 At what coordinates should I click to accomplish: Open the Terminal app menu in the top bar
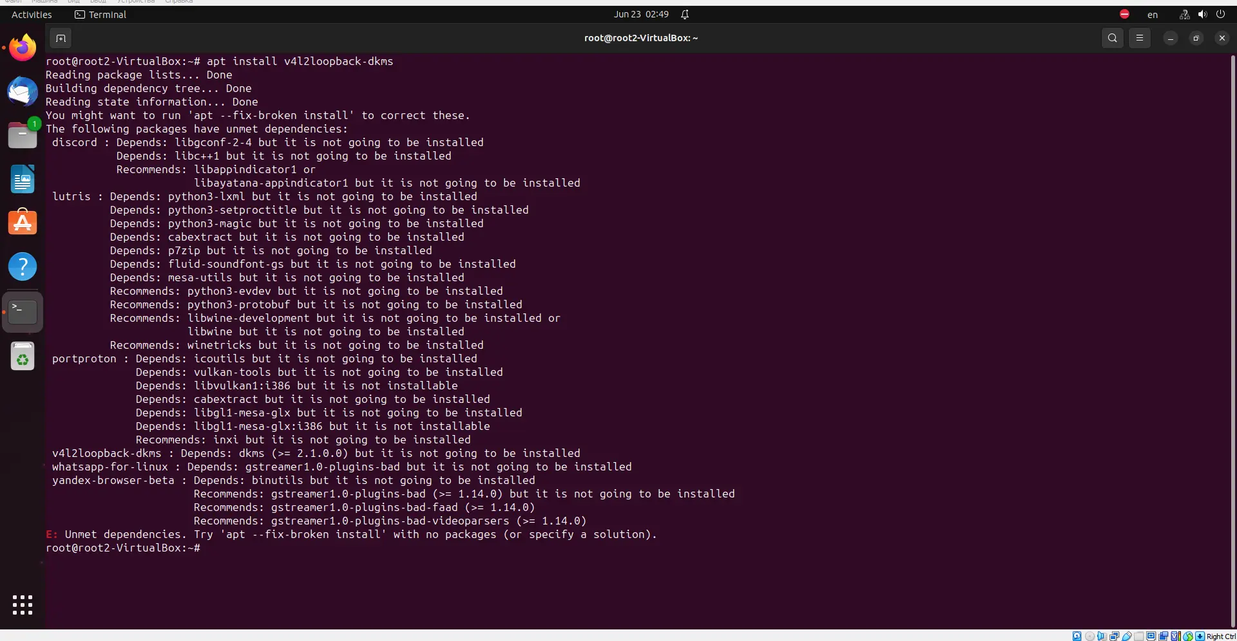pos(101,14)
